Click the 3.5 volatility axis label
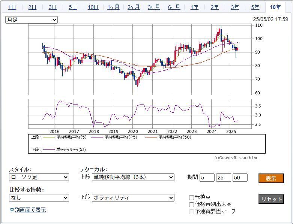The image size is (293, 224). [x=258, y=106]
